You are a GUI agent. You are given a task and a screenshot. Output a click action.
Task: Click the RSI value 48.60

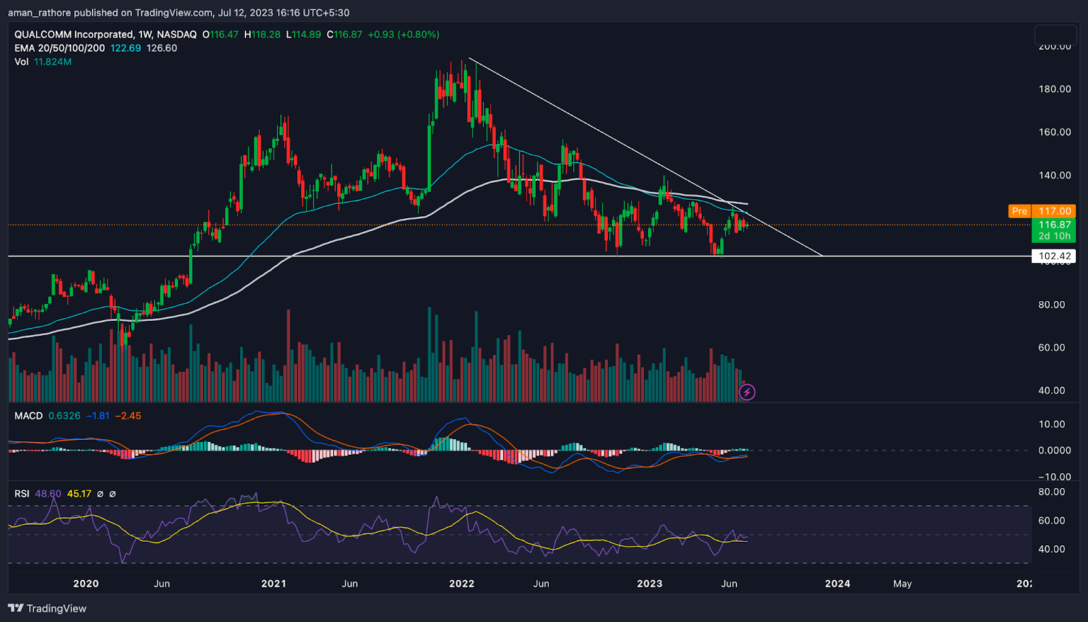48,494
